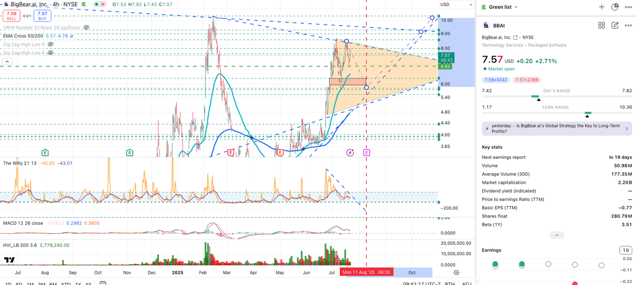
Task: Toggle visibility of first Zig Zag High Low 4
Action: [x=51, y=44]
